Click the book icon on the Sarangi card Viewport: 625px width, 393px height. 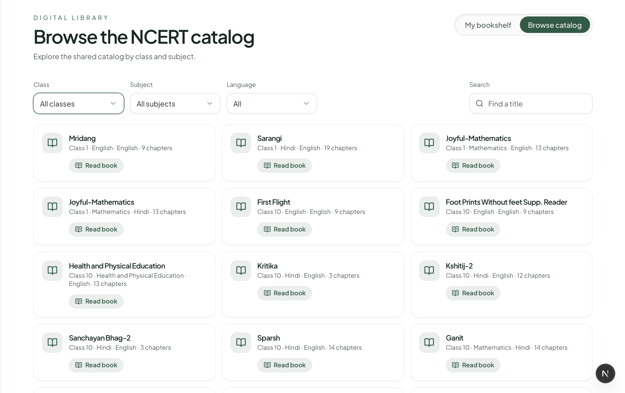(x=241, y=143)
